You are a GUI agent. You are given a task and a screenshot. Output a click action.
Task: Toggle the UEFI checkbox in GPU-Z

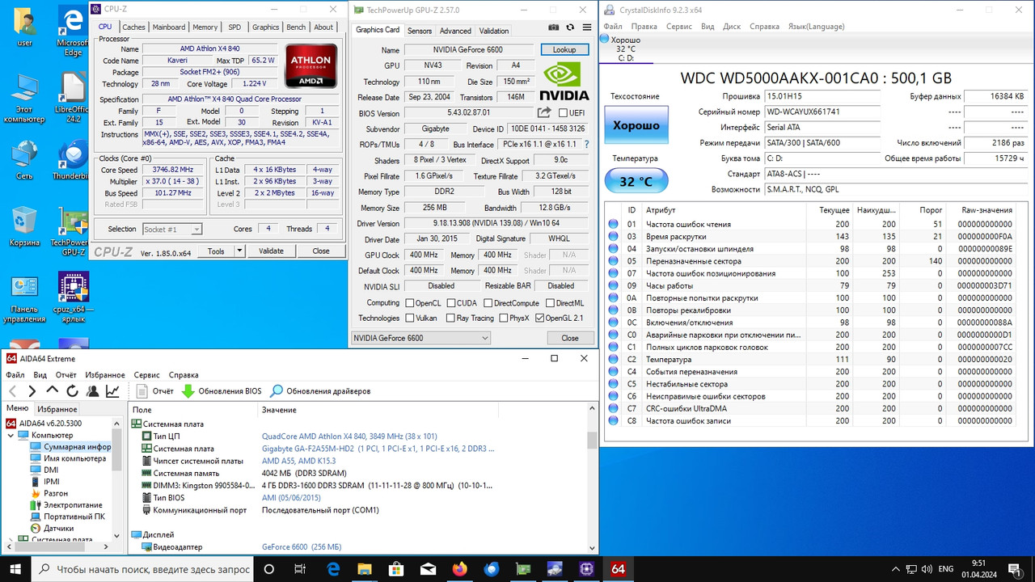pyautogui.click(x=563, y=113)
